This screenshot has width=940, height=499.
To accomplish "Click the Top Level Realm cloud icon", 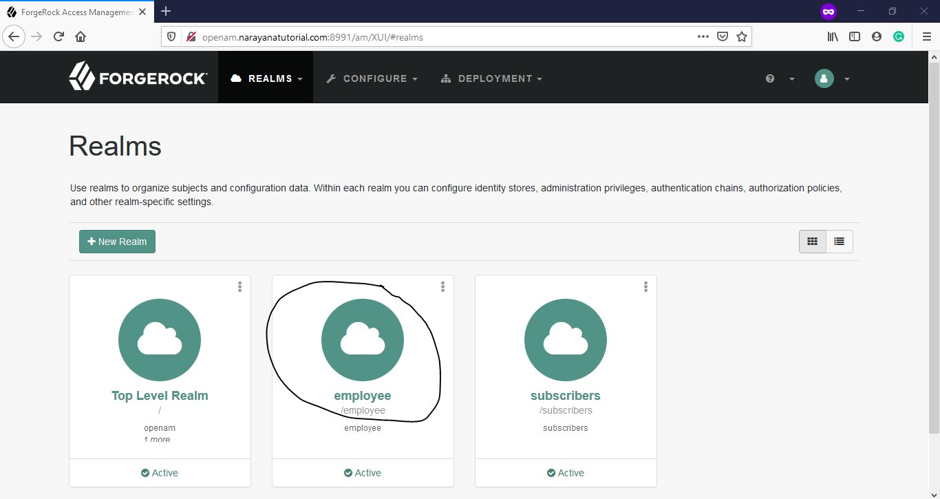I will 160,340.
